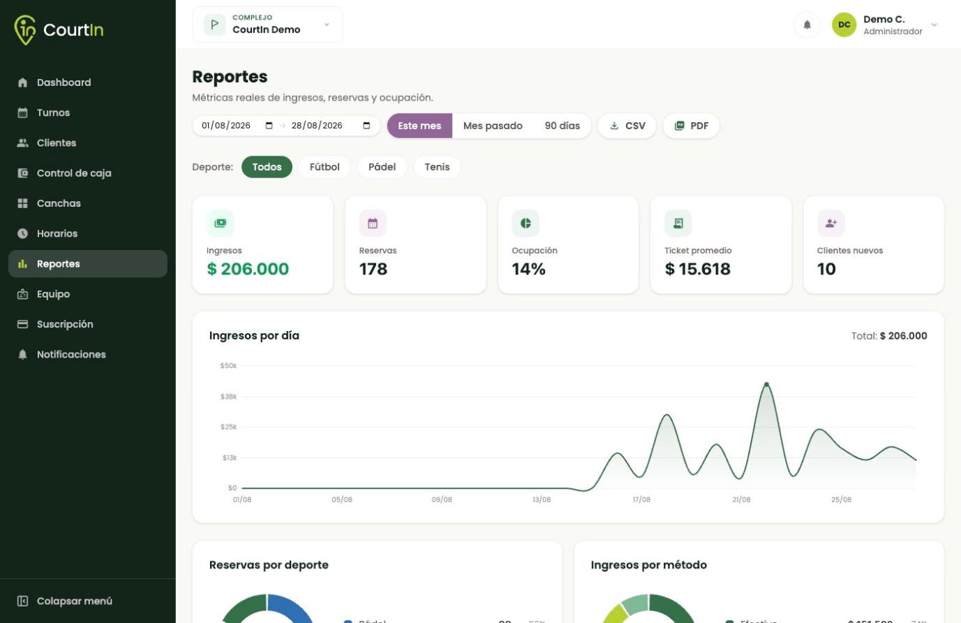Click the start date field 01/08/2026
Viewport: 961px width, 623px height.
237,126
